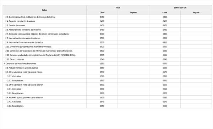This screenshot has height=129, width=213.
Task: Click the Importe cell for clave 6550
Action: [196, 64]
